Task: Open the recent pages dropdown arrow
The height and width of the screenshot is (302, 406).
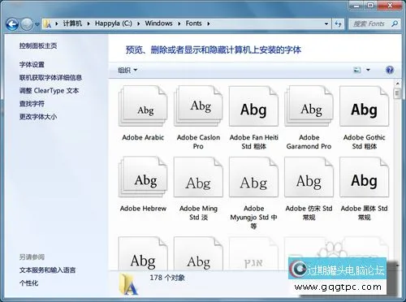Action: click(x=37, y=24)
